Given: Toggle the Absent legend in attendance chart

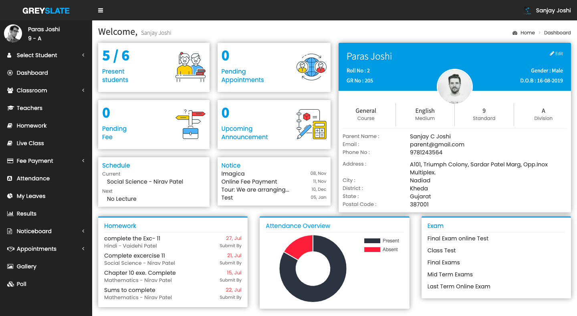Looking at the screenshot, I should tap(381, 250).
